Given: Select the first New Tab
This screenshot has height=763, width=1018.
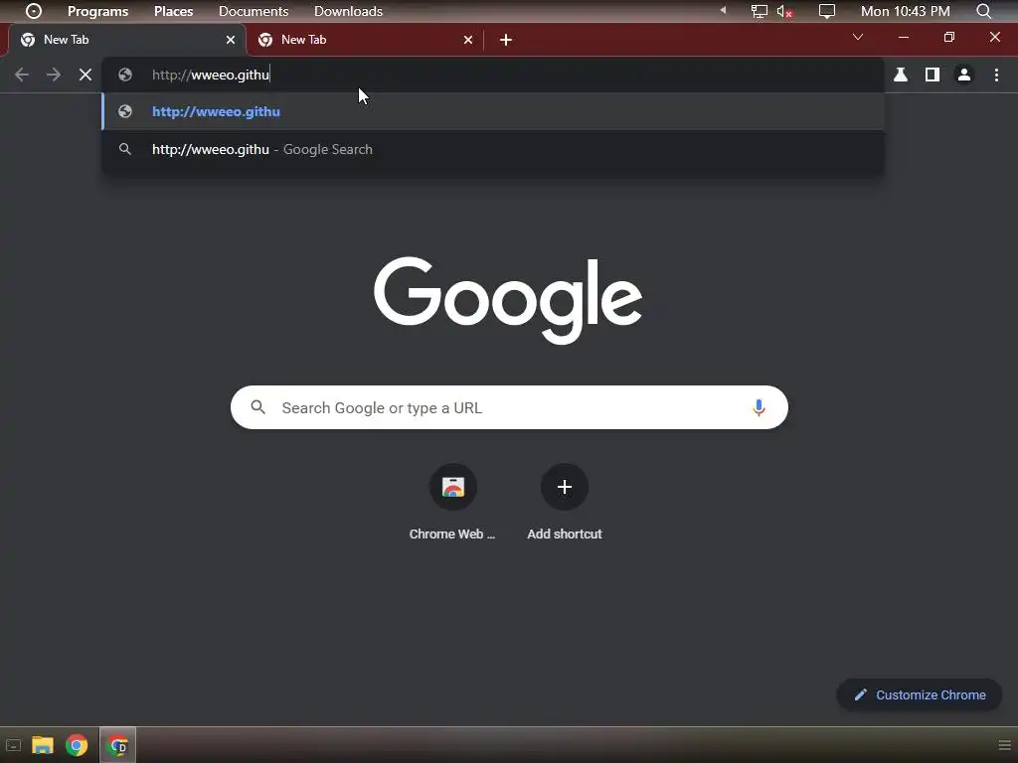Looking at the screenshot, I should tap(126, 40).
